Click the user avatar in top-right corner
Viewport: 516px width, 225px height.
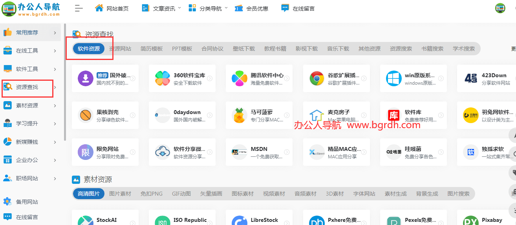click(500, 8)
